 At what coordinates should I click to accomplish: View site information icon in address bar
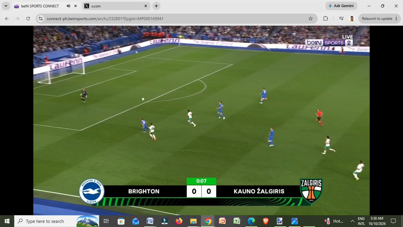coord(41,18)
